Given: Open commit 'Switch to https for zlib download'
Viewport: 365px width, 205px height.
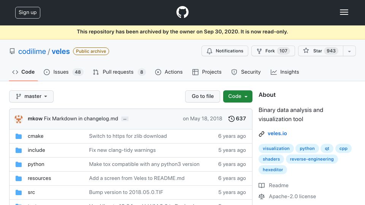Looking at the screenshot, I should [x=128, y=136].
